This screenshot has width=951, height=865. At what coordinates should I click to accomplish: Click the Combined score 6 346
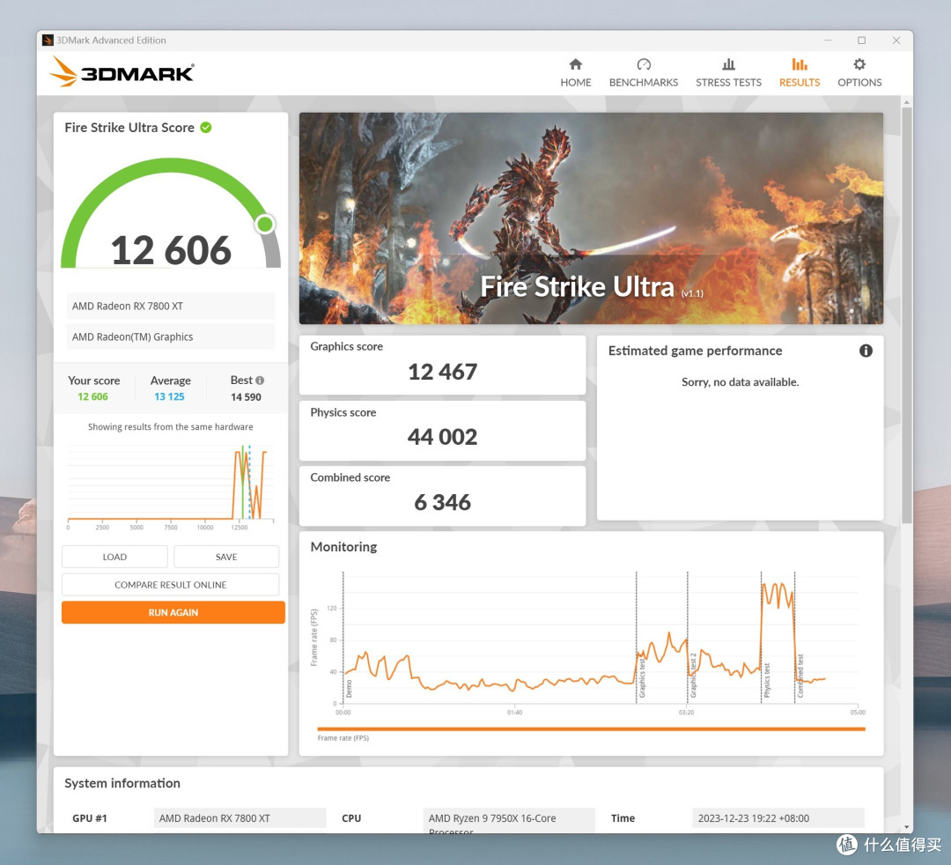point(442,502)
